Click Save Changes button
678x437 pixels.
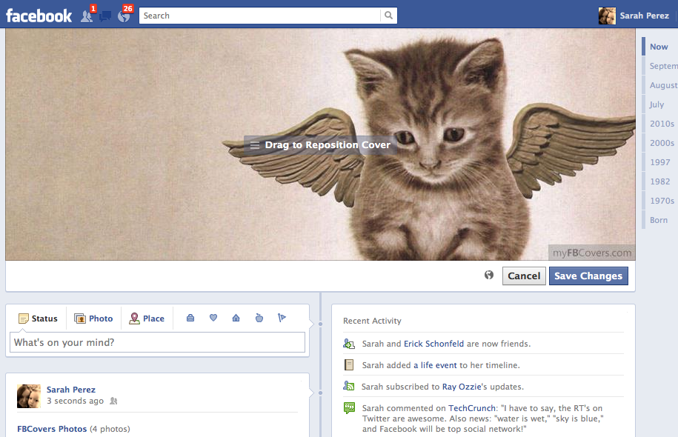coord(588,276)
